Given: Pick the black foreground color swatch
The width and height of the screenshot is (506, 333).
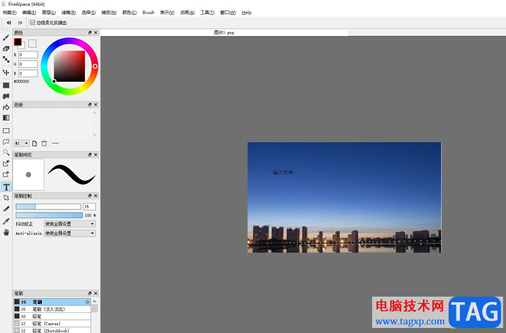Looking at the screenshot, I should [18, 42].
